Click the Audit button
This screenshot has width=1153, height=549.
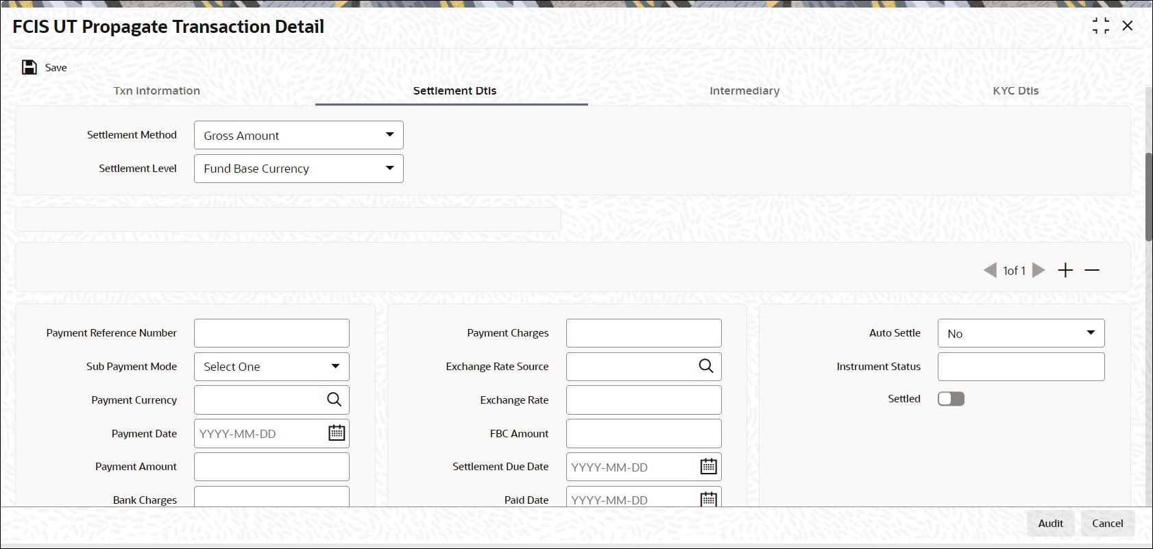[x=1050, y=524]
